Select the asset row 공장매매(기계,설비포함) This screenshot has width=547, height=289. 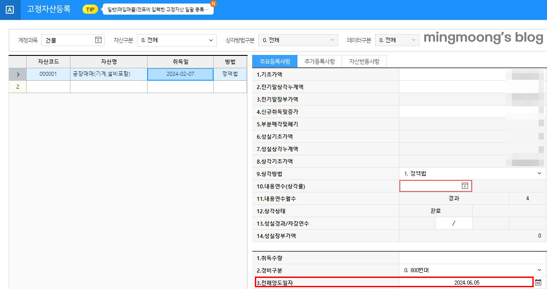click(x=108, y=74)
